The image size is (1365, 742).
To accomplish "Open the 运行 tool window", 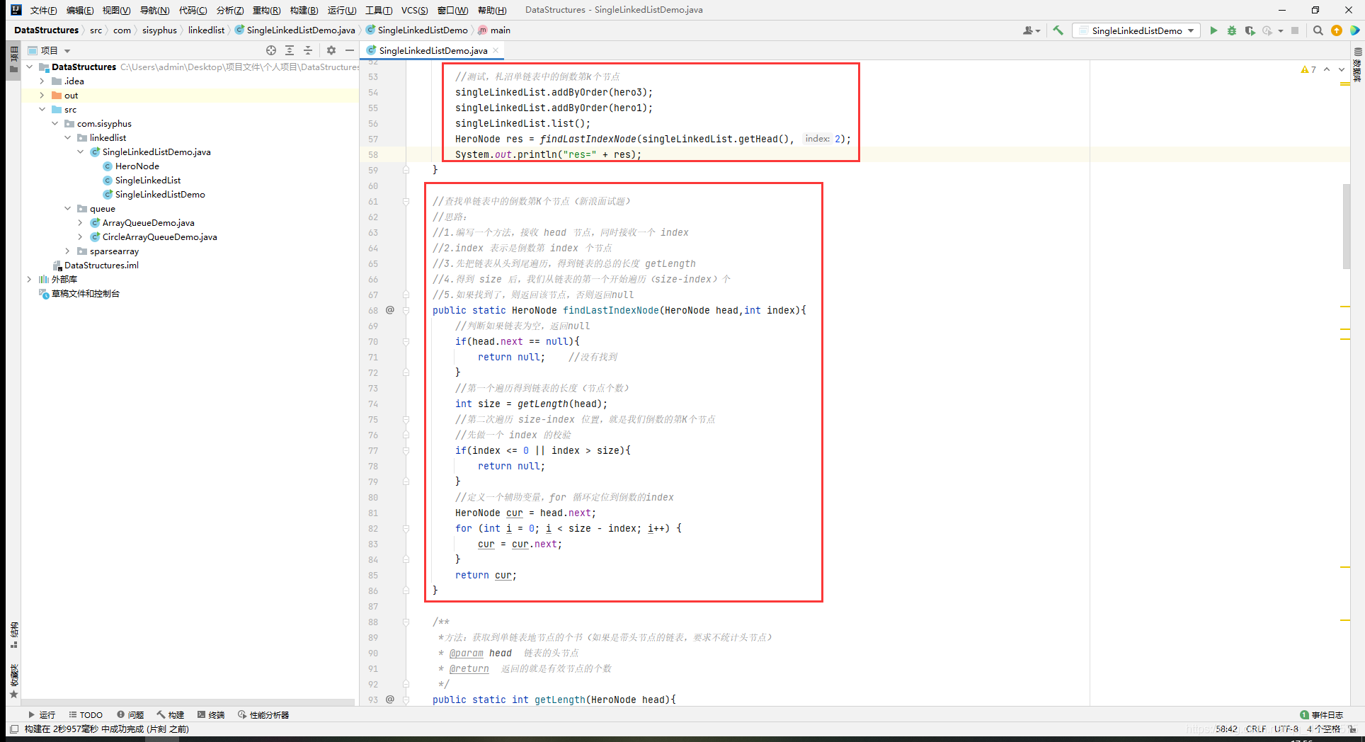I will coord(42,714).
